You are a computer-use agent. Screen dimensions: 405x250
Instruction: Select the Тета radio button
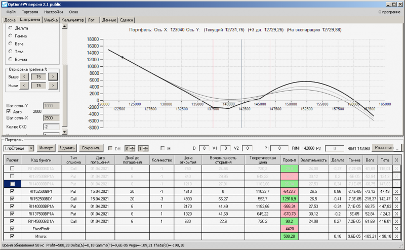[10, 51]
